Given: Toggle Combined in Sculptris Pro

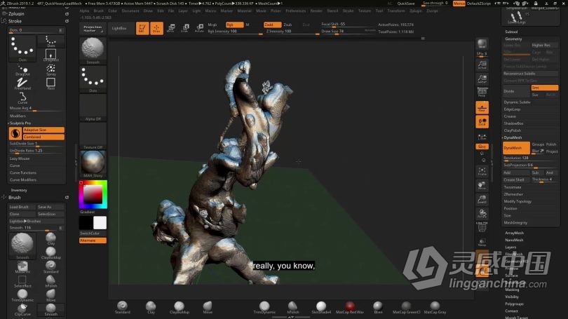Looking at the screenshot, I should pos(43,137).
